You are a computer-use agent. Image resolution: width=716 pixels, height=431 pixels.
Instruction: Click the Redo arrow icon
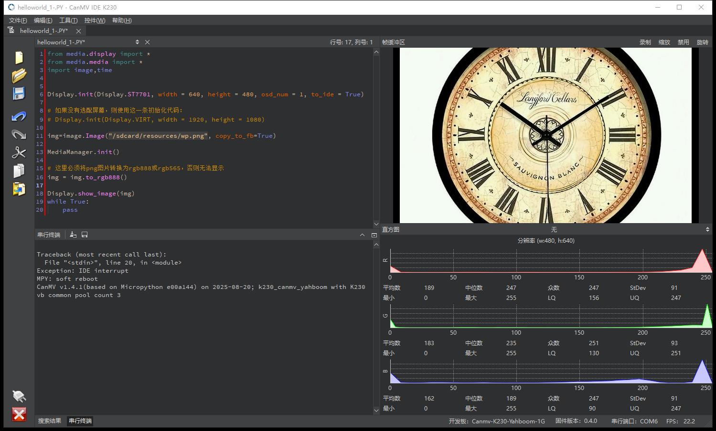tap(19, 134)
